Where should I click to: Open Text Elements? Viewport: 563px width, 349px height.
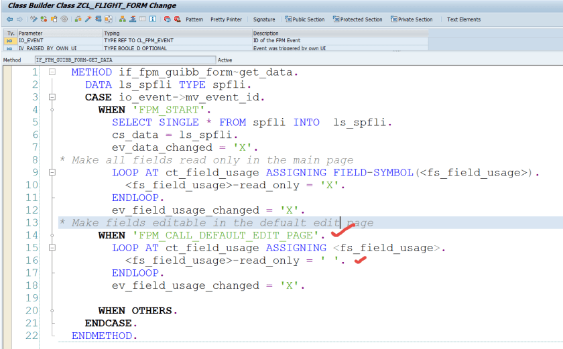click(x=464, y=19)
